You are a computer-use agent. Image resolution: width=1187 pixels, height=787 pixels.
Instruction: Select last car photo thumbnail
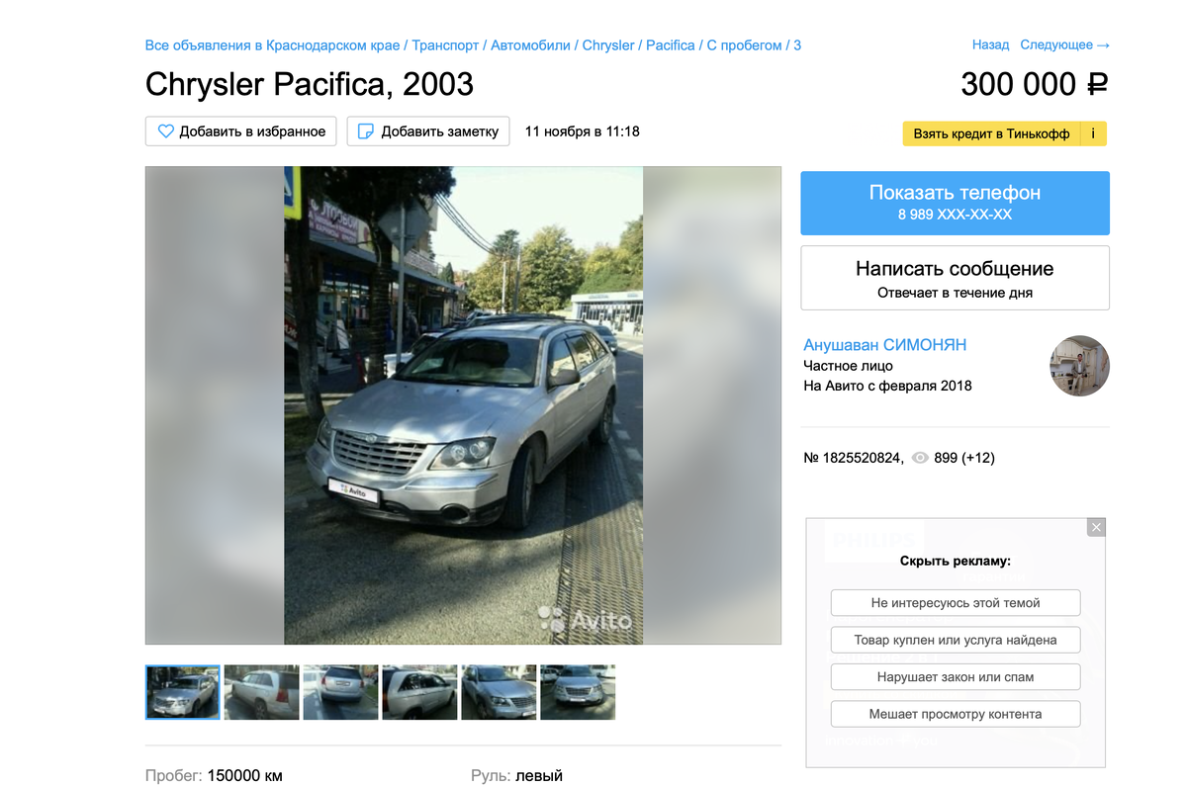[578, 692]
